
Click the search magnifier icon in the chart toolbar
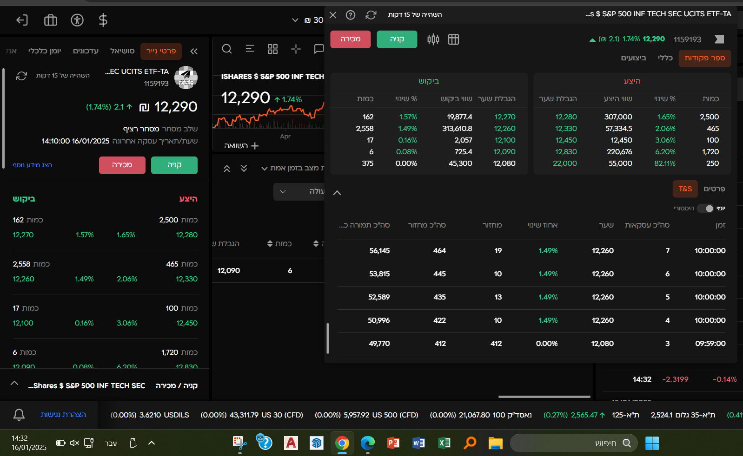pyautogui.click(x=227, y=49)
